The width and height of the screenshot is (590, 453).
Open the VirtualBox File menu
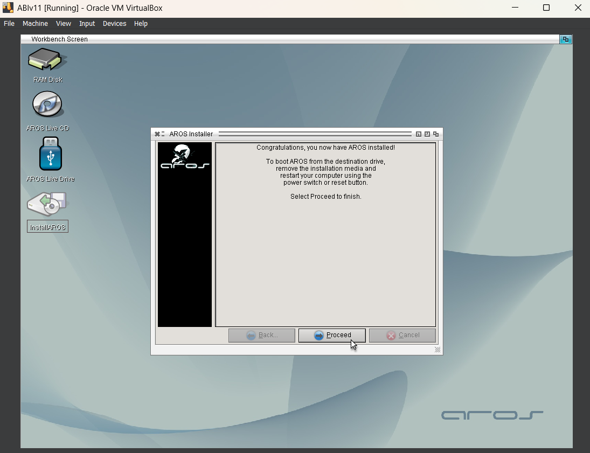click(x=9, y=23)
